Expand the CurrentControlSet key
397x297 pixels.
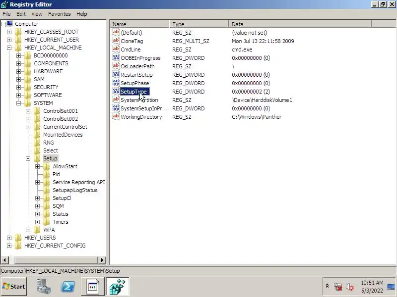point(28,127)
